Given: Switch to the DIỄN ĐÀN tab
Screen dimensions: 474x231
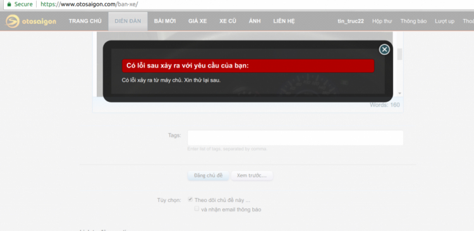Looking at the screenshot, I should pyautogui.click(x=128, y=21).
